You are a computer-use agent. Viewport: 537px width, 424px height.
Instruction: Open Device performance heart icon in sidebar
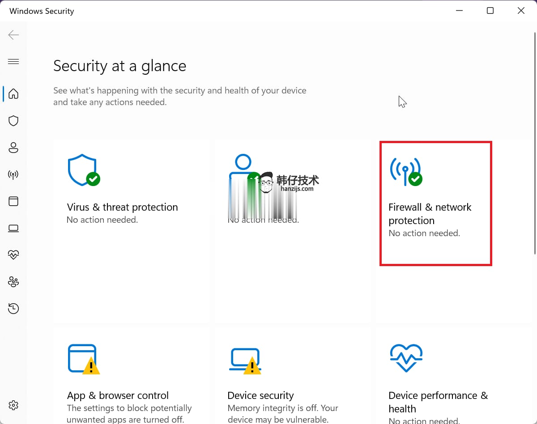tap(13, 255)
